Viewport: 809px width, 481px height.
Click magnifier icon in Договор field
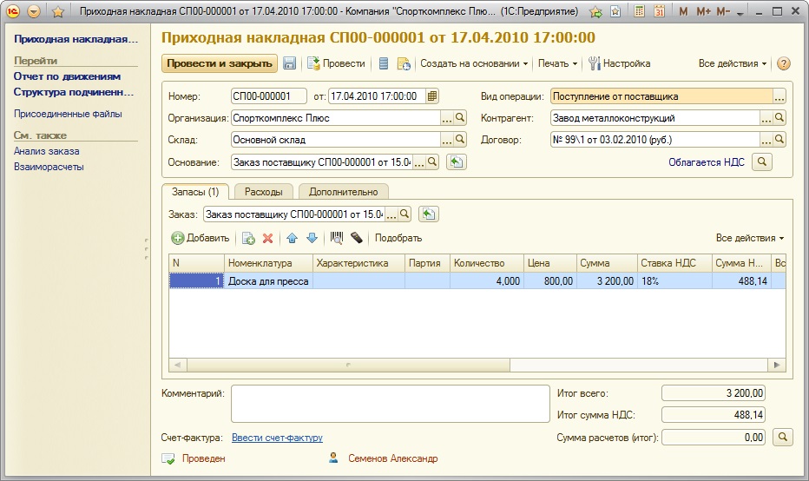tap(779, 139)
